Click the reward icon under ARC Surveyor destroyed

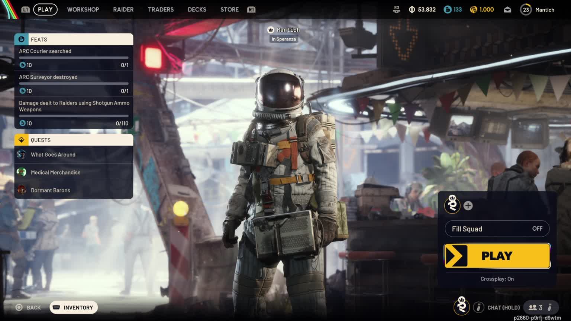22,91
